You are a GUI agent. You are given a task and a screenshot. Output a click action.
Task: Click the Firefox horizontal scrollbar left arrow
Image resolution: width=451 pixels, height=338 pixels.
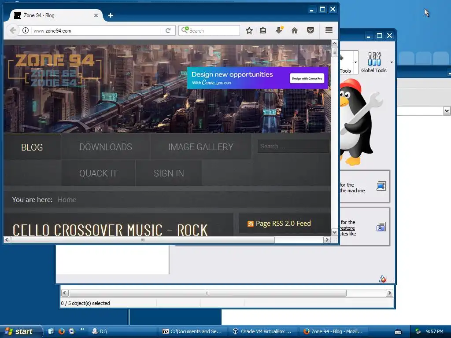(x=7, y=240)
